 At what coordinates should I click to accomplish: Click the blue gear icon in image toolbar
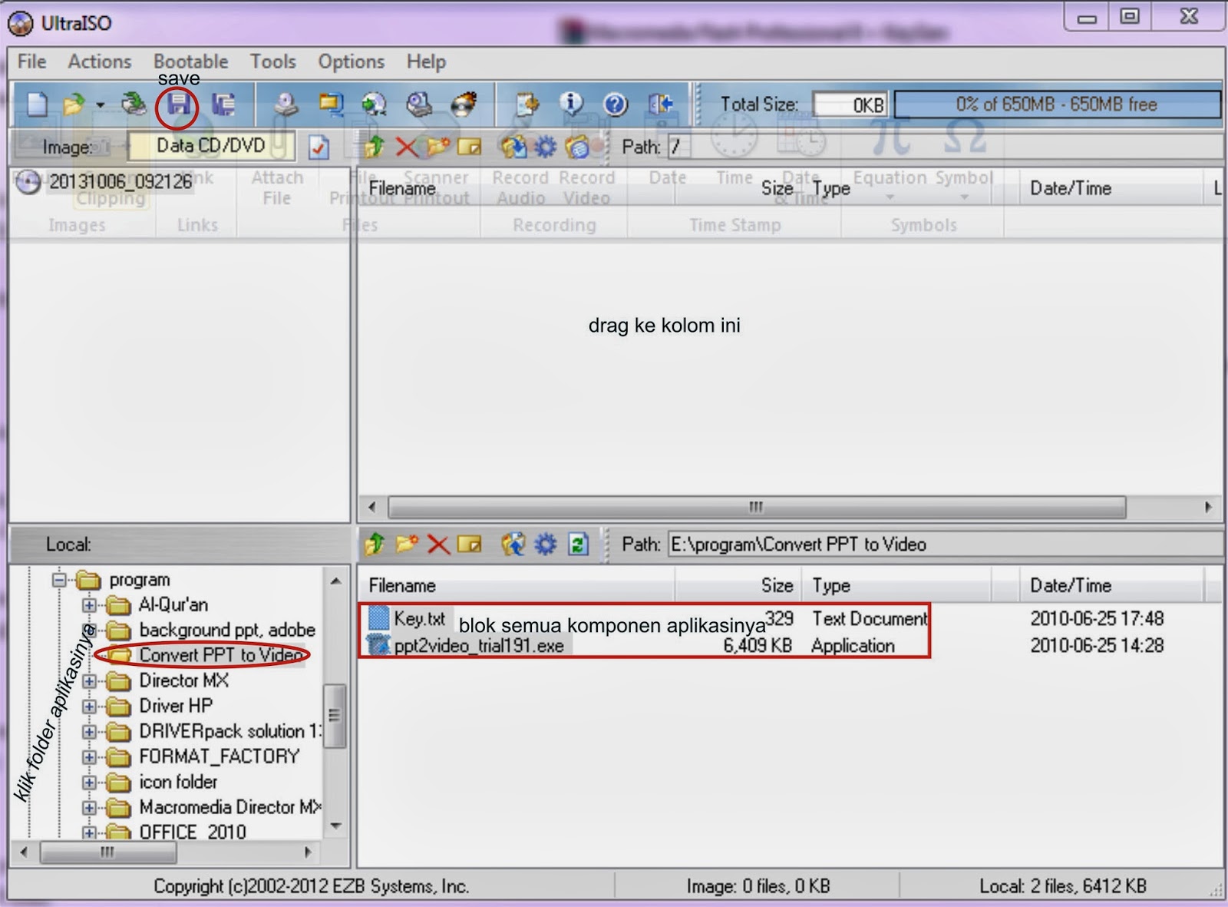546,146
